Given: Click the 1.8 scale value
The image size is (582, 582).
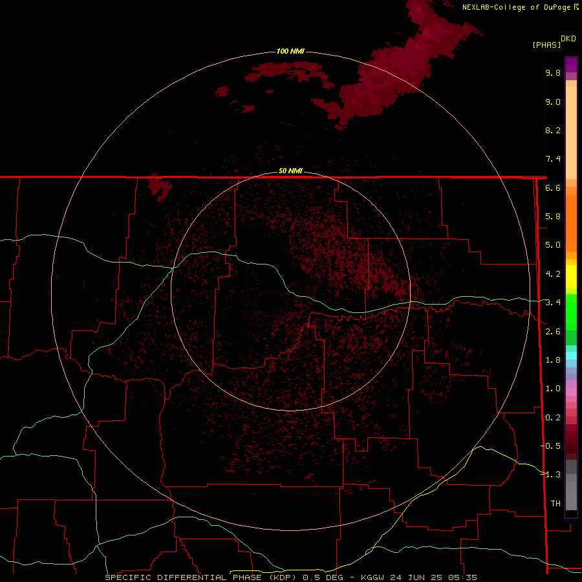Looking at the screenshot, I should point(553,360).
